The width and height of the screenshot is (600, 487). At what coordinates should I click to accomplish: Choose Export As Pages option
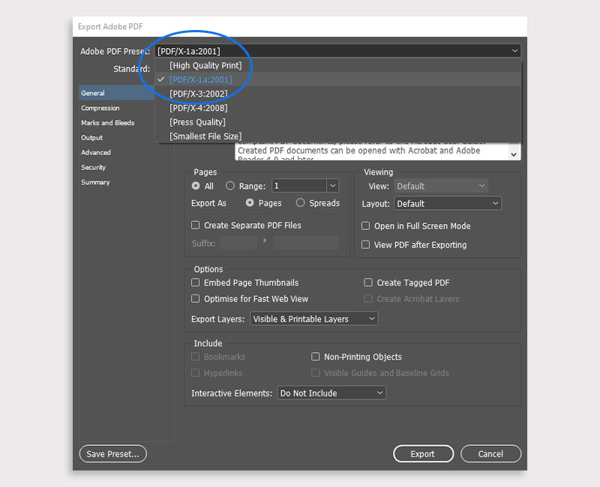[250, 202]
